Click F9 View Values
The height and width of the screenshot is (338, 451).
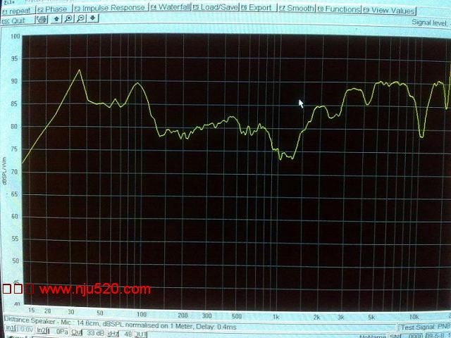point(389,11)
